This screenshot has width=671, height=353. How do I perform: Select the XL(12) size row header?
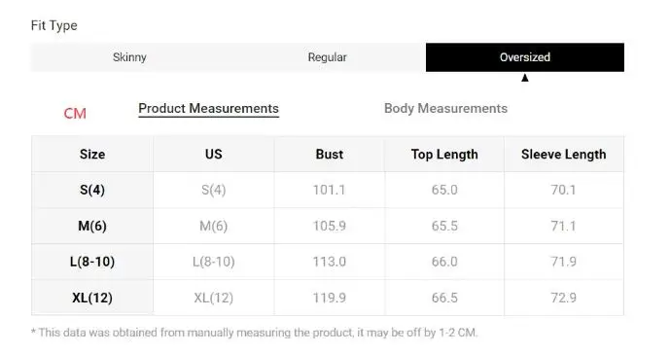92,298
